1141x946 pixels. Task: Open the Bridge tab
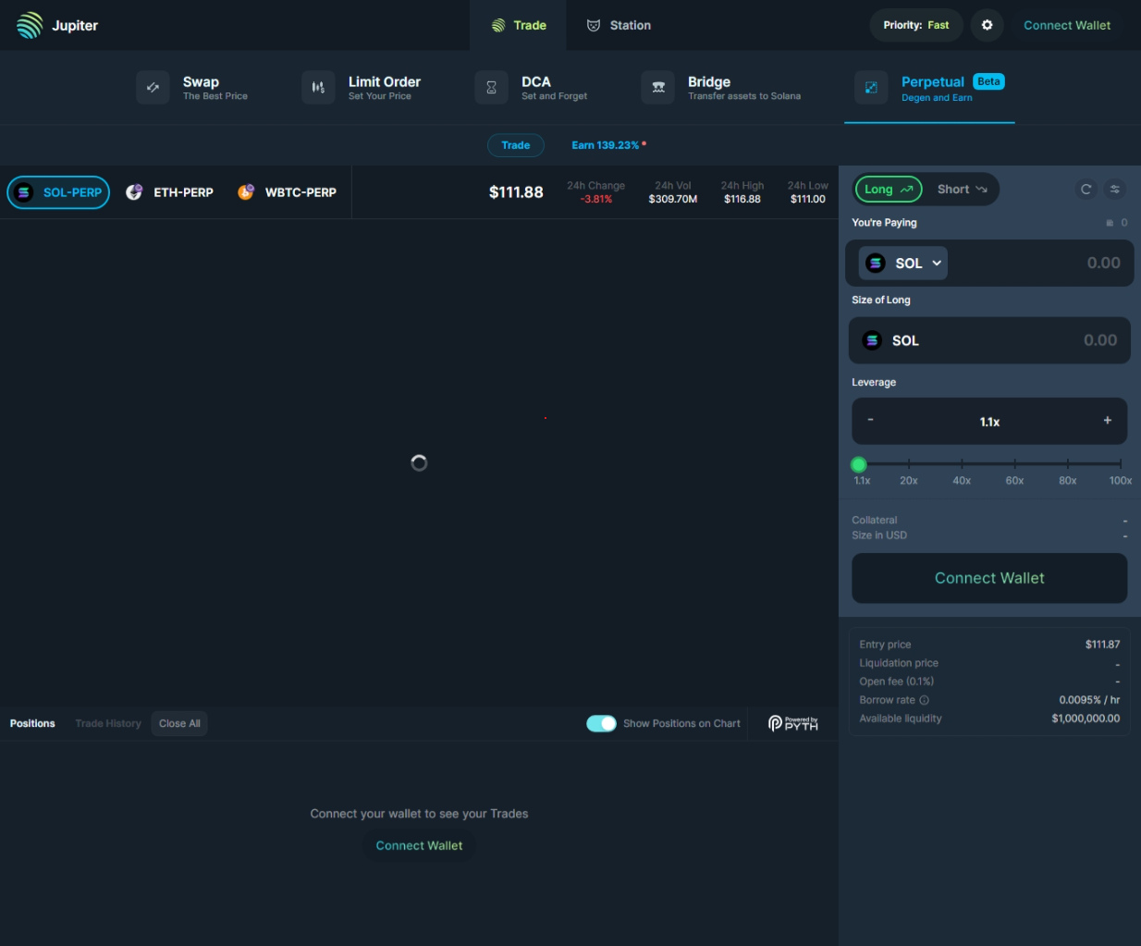click(721, 88)
